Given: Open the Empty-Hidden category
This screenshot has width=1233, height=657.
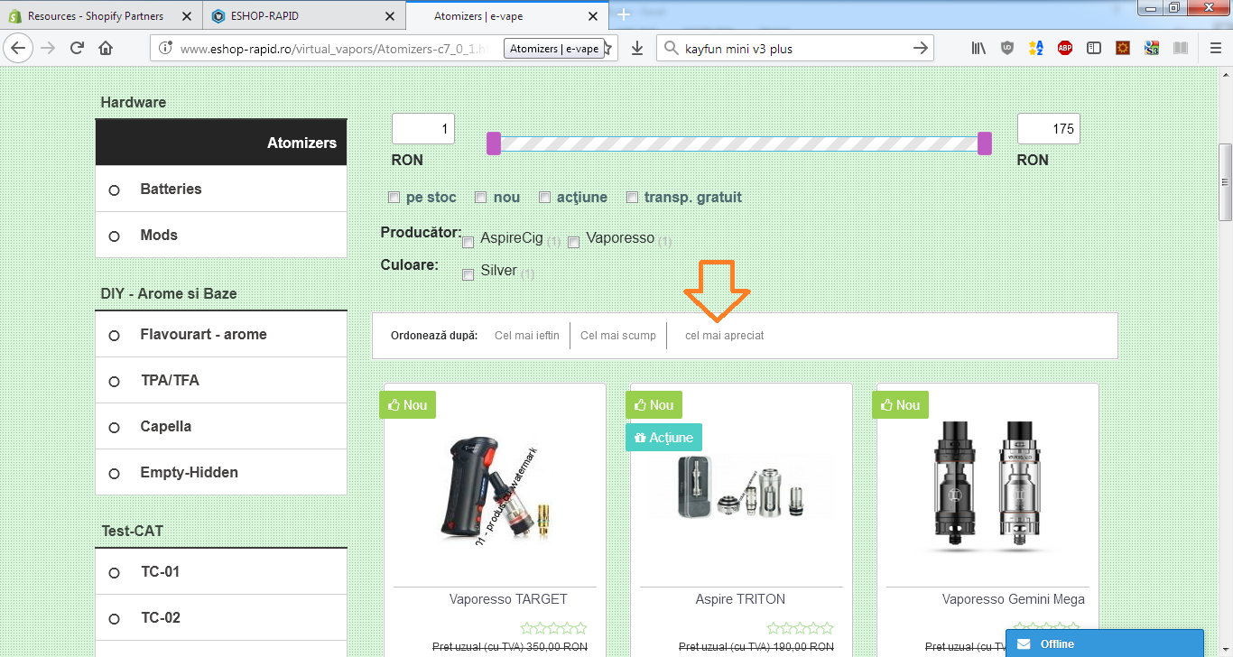Looking at the screenshot, I should pos(221,472).
